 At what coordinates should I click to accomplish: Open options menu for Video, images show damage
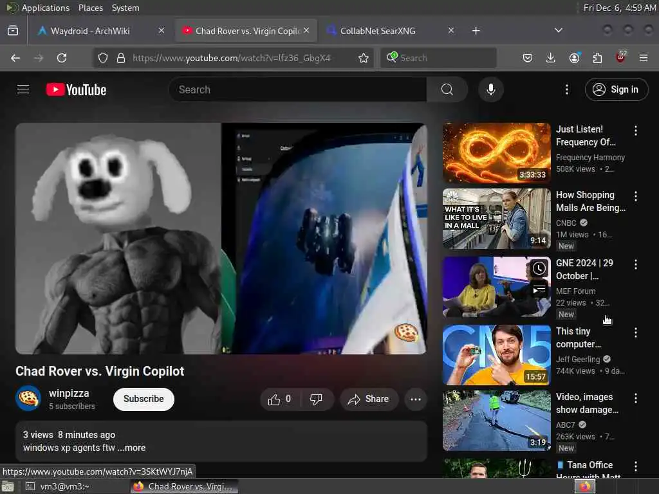tap(635, 398)
